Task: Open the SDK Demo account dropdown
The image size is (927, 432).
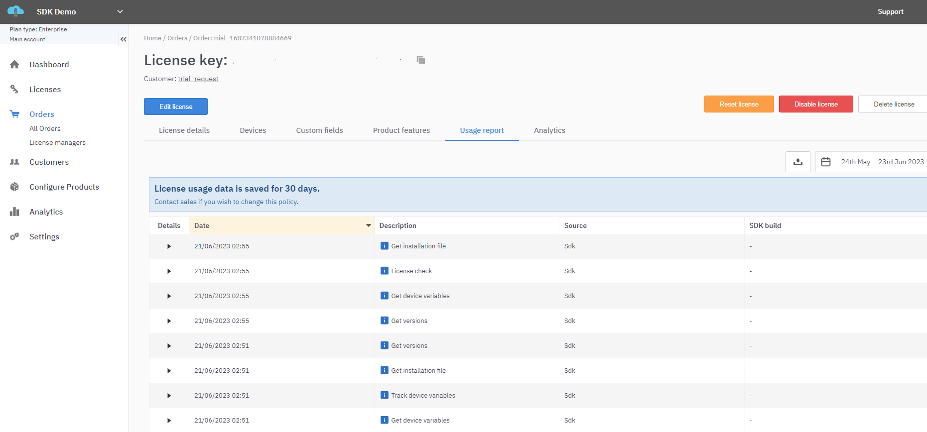Action: 120,11
